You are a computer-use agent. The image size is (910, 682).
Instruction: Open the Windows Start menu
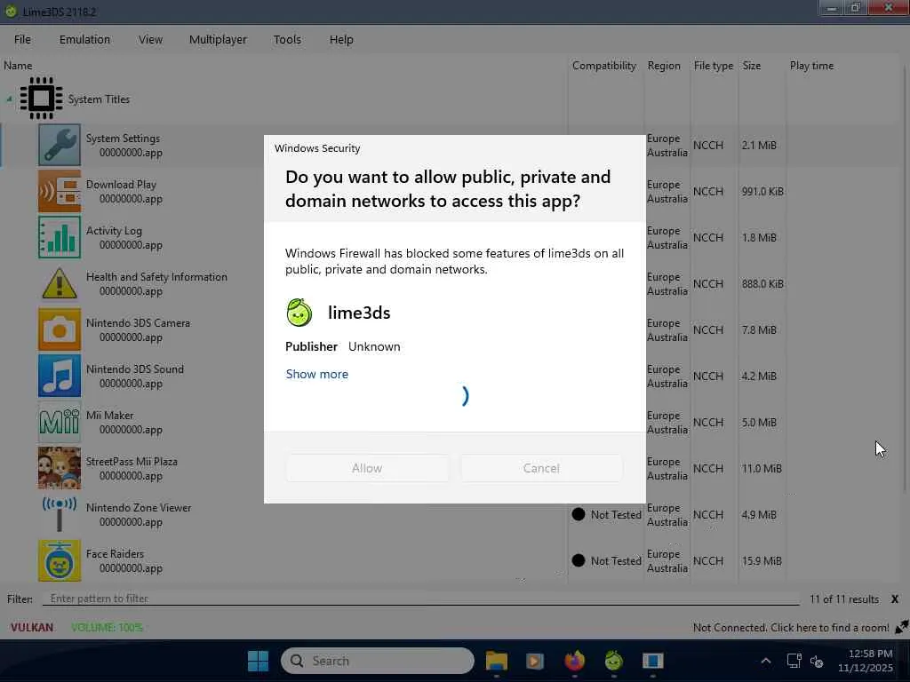[x=258, y=661]
